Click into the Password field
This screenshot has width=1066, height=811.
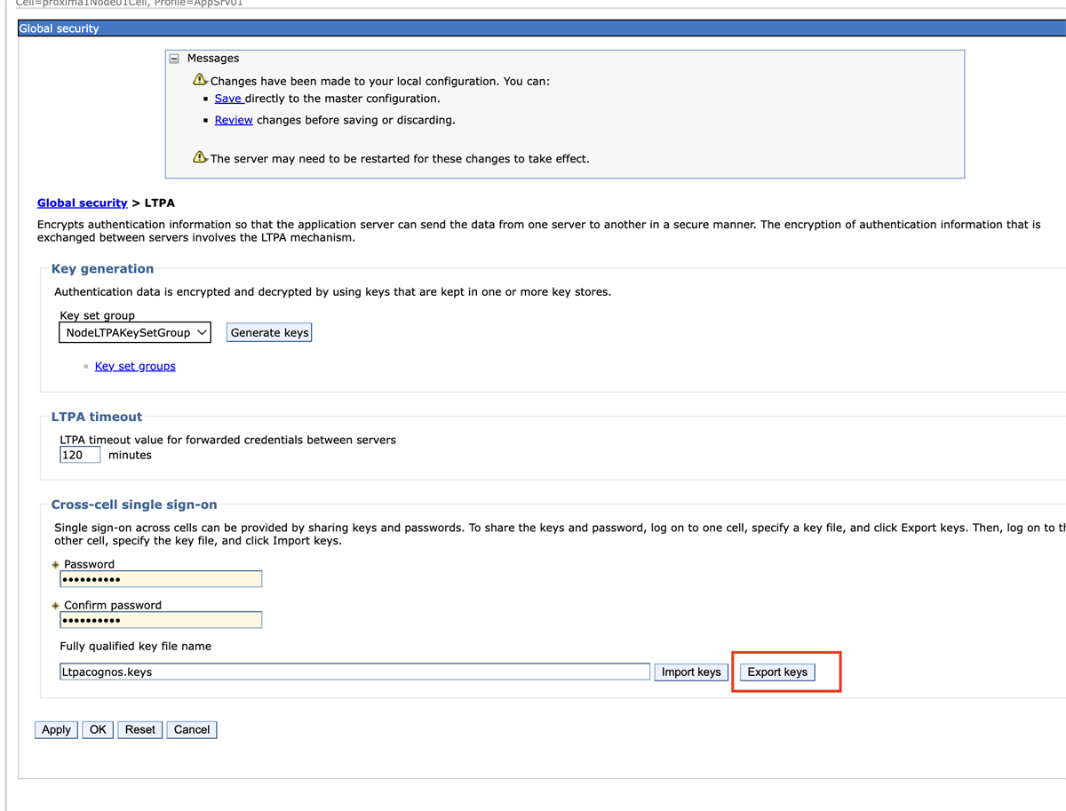click(161, 579)
